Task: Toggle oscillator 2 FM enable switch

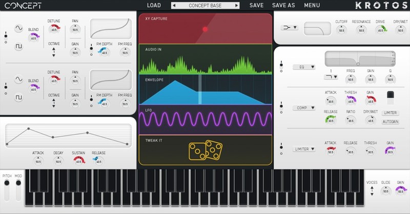Action: (91, 101)
